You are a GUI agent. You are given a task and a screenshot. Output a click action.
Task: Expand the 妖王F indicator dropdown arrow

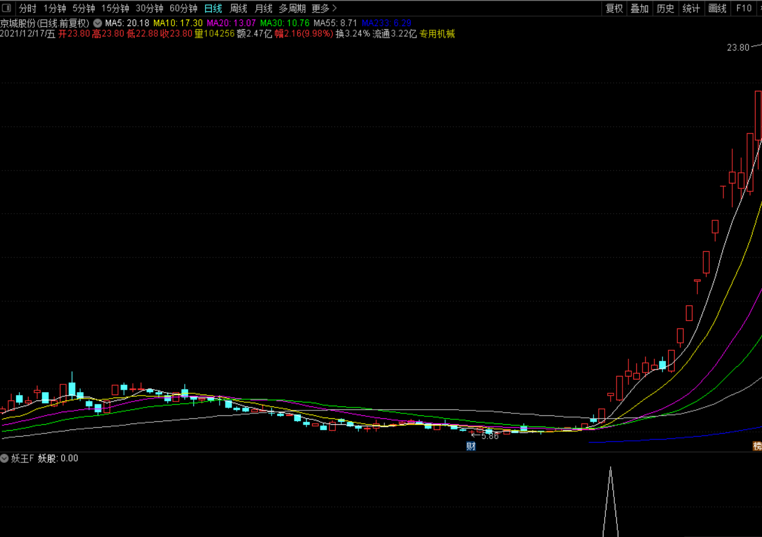[5, 458]
